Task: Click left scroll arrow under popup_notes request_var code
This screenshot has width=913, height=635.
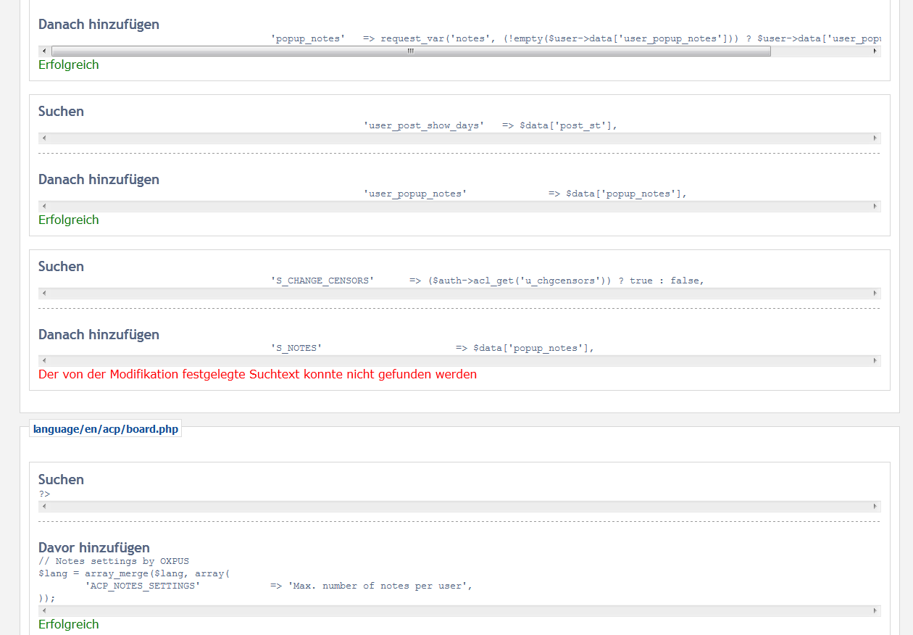Action: (44, 51)
